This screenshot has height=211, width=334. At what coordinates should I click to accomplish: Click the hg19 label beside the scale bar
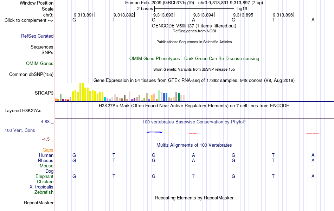tap(242, 9)
